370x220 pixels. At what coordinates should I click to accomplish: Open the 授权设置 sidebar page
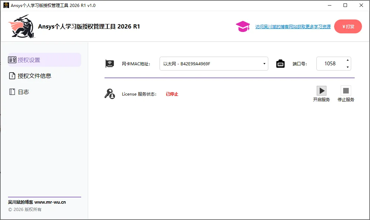coord(44,60)
